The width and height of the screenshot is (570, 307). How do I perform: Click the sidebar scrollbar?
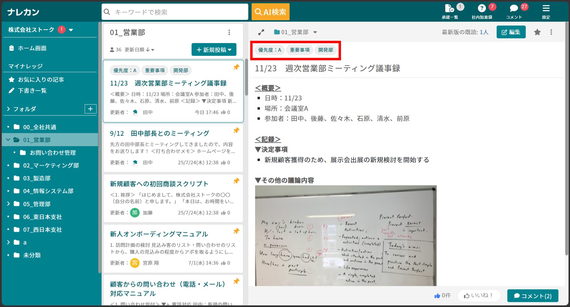click(x=100, y=147)
